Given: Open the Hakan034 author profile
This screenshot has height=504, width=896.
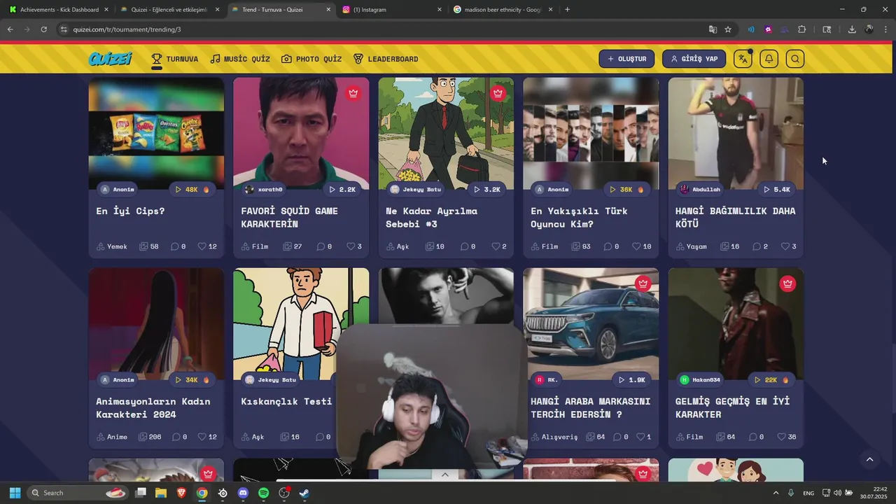Looking at the screenshot, I should click(x=700, y=380).
